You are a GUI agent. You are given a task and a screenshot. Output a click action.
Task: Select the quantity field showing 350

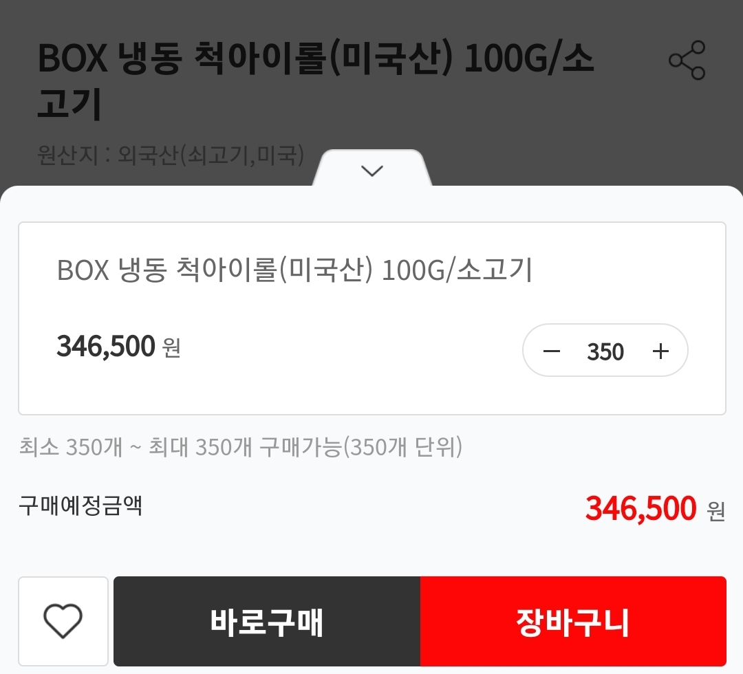click(x=605, y=351)
